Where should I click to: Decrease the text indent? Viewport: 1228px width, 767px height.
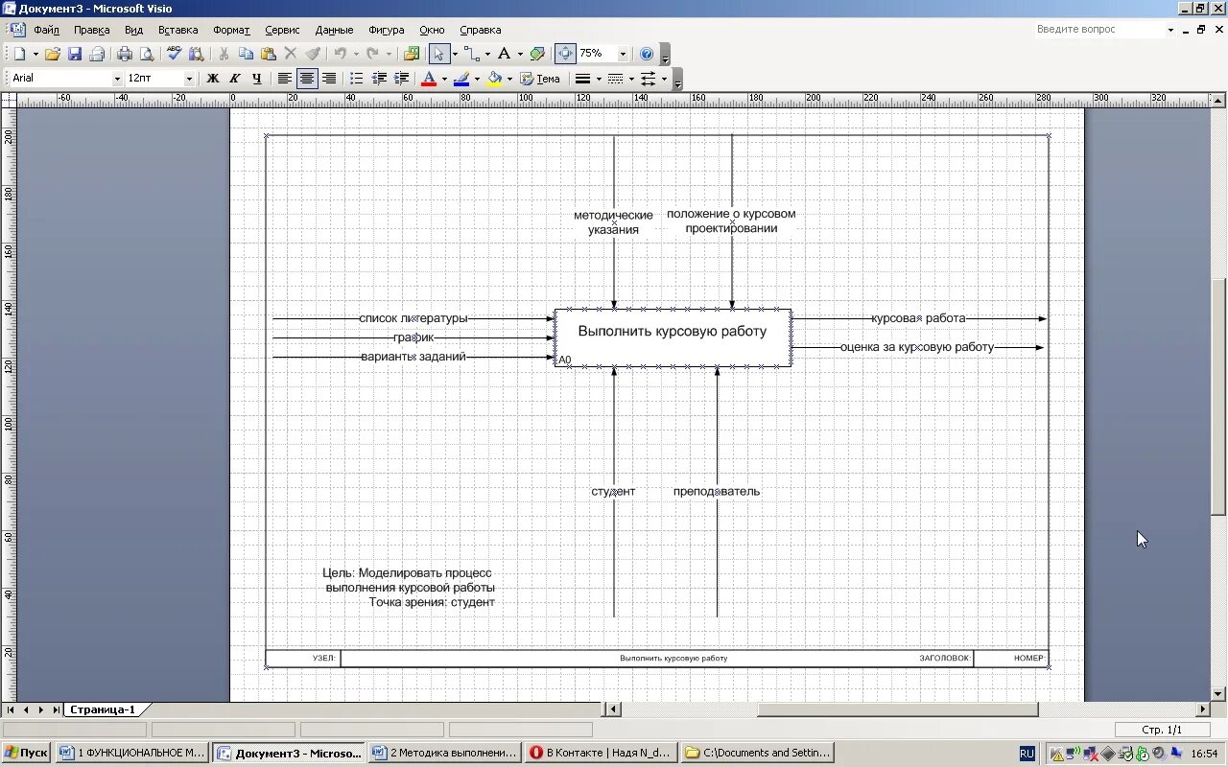[x=379, y=79]
